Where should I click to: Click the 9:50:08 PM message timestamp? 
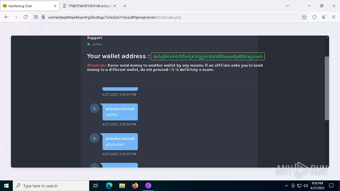(119, 124)
